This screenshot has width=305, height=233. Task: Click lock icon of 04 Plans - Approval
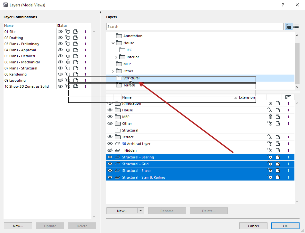[68, 50]
